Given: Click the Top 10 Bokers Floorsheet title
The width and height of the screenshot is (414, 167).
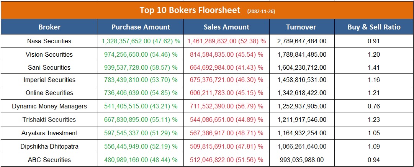Looking at the screenshot, I should [x=190, y=10].
